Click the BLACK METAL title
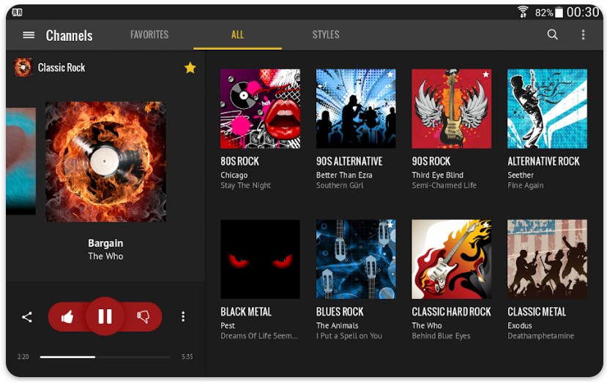 246,312
